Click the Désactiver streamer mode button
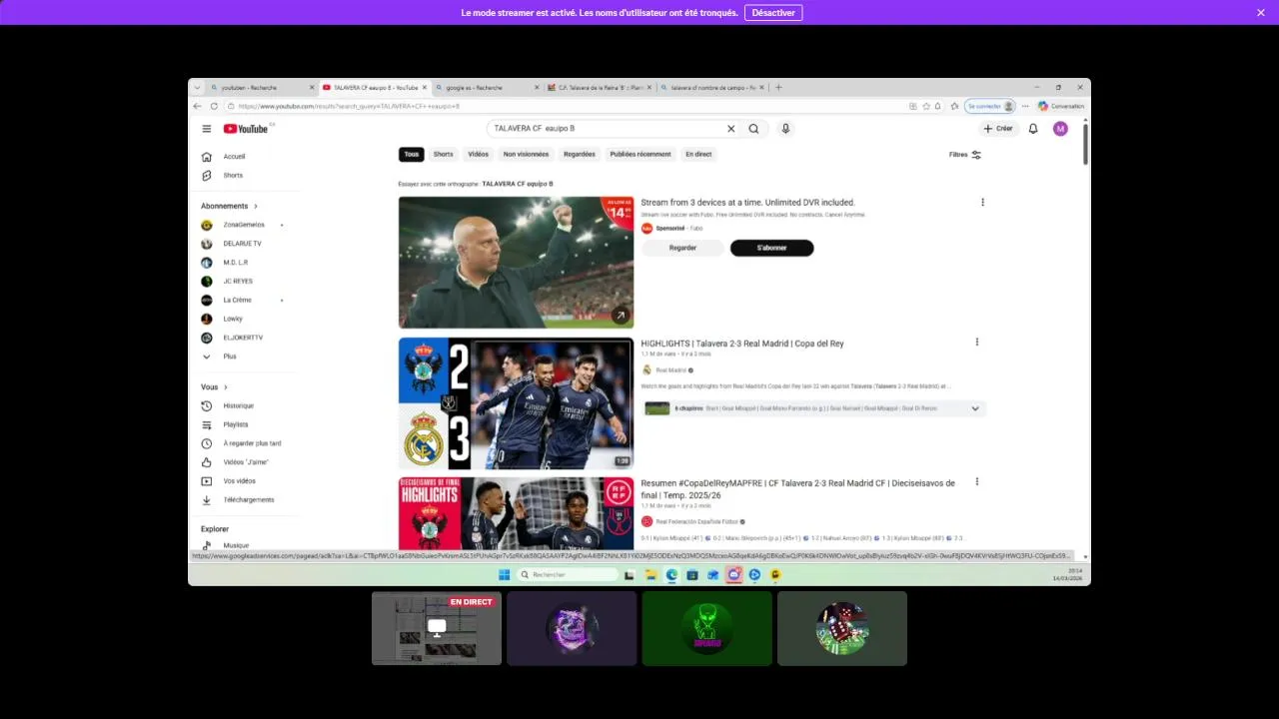This screenshot has height=719, width=1279. click(x=773, y=12)
